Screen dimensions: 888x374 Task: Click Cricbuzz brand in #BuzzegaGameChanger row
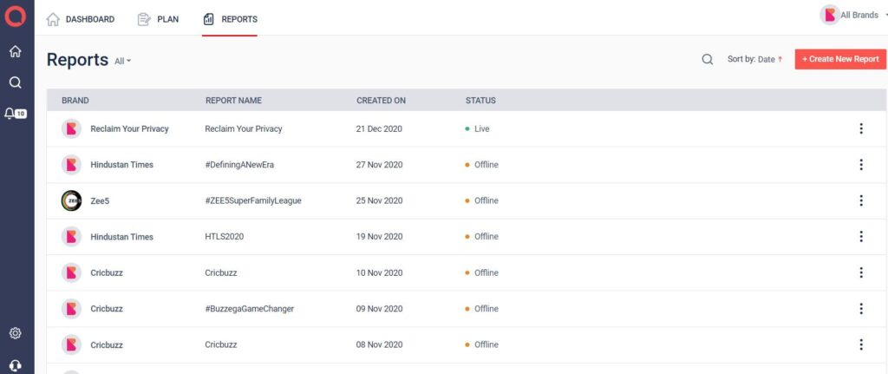click(107, 308)
